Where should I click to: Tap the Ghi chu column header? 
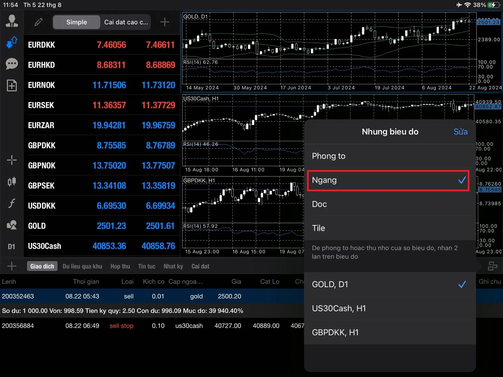(x=490, y=282)
